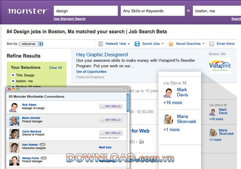Click Mark Davis in the enlarged connections panel

[x=182, y=92]
